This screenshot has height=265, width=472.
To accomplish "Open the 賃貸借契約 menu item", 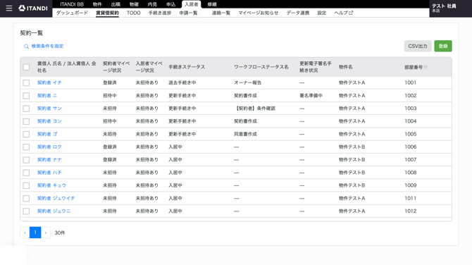I will coord(108,13).
